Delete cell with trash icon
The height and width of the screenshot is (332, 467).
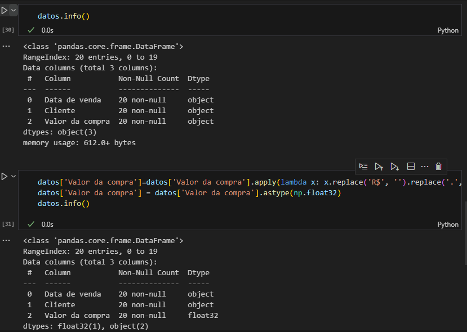click(x=438, y=167)
